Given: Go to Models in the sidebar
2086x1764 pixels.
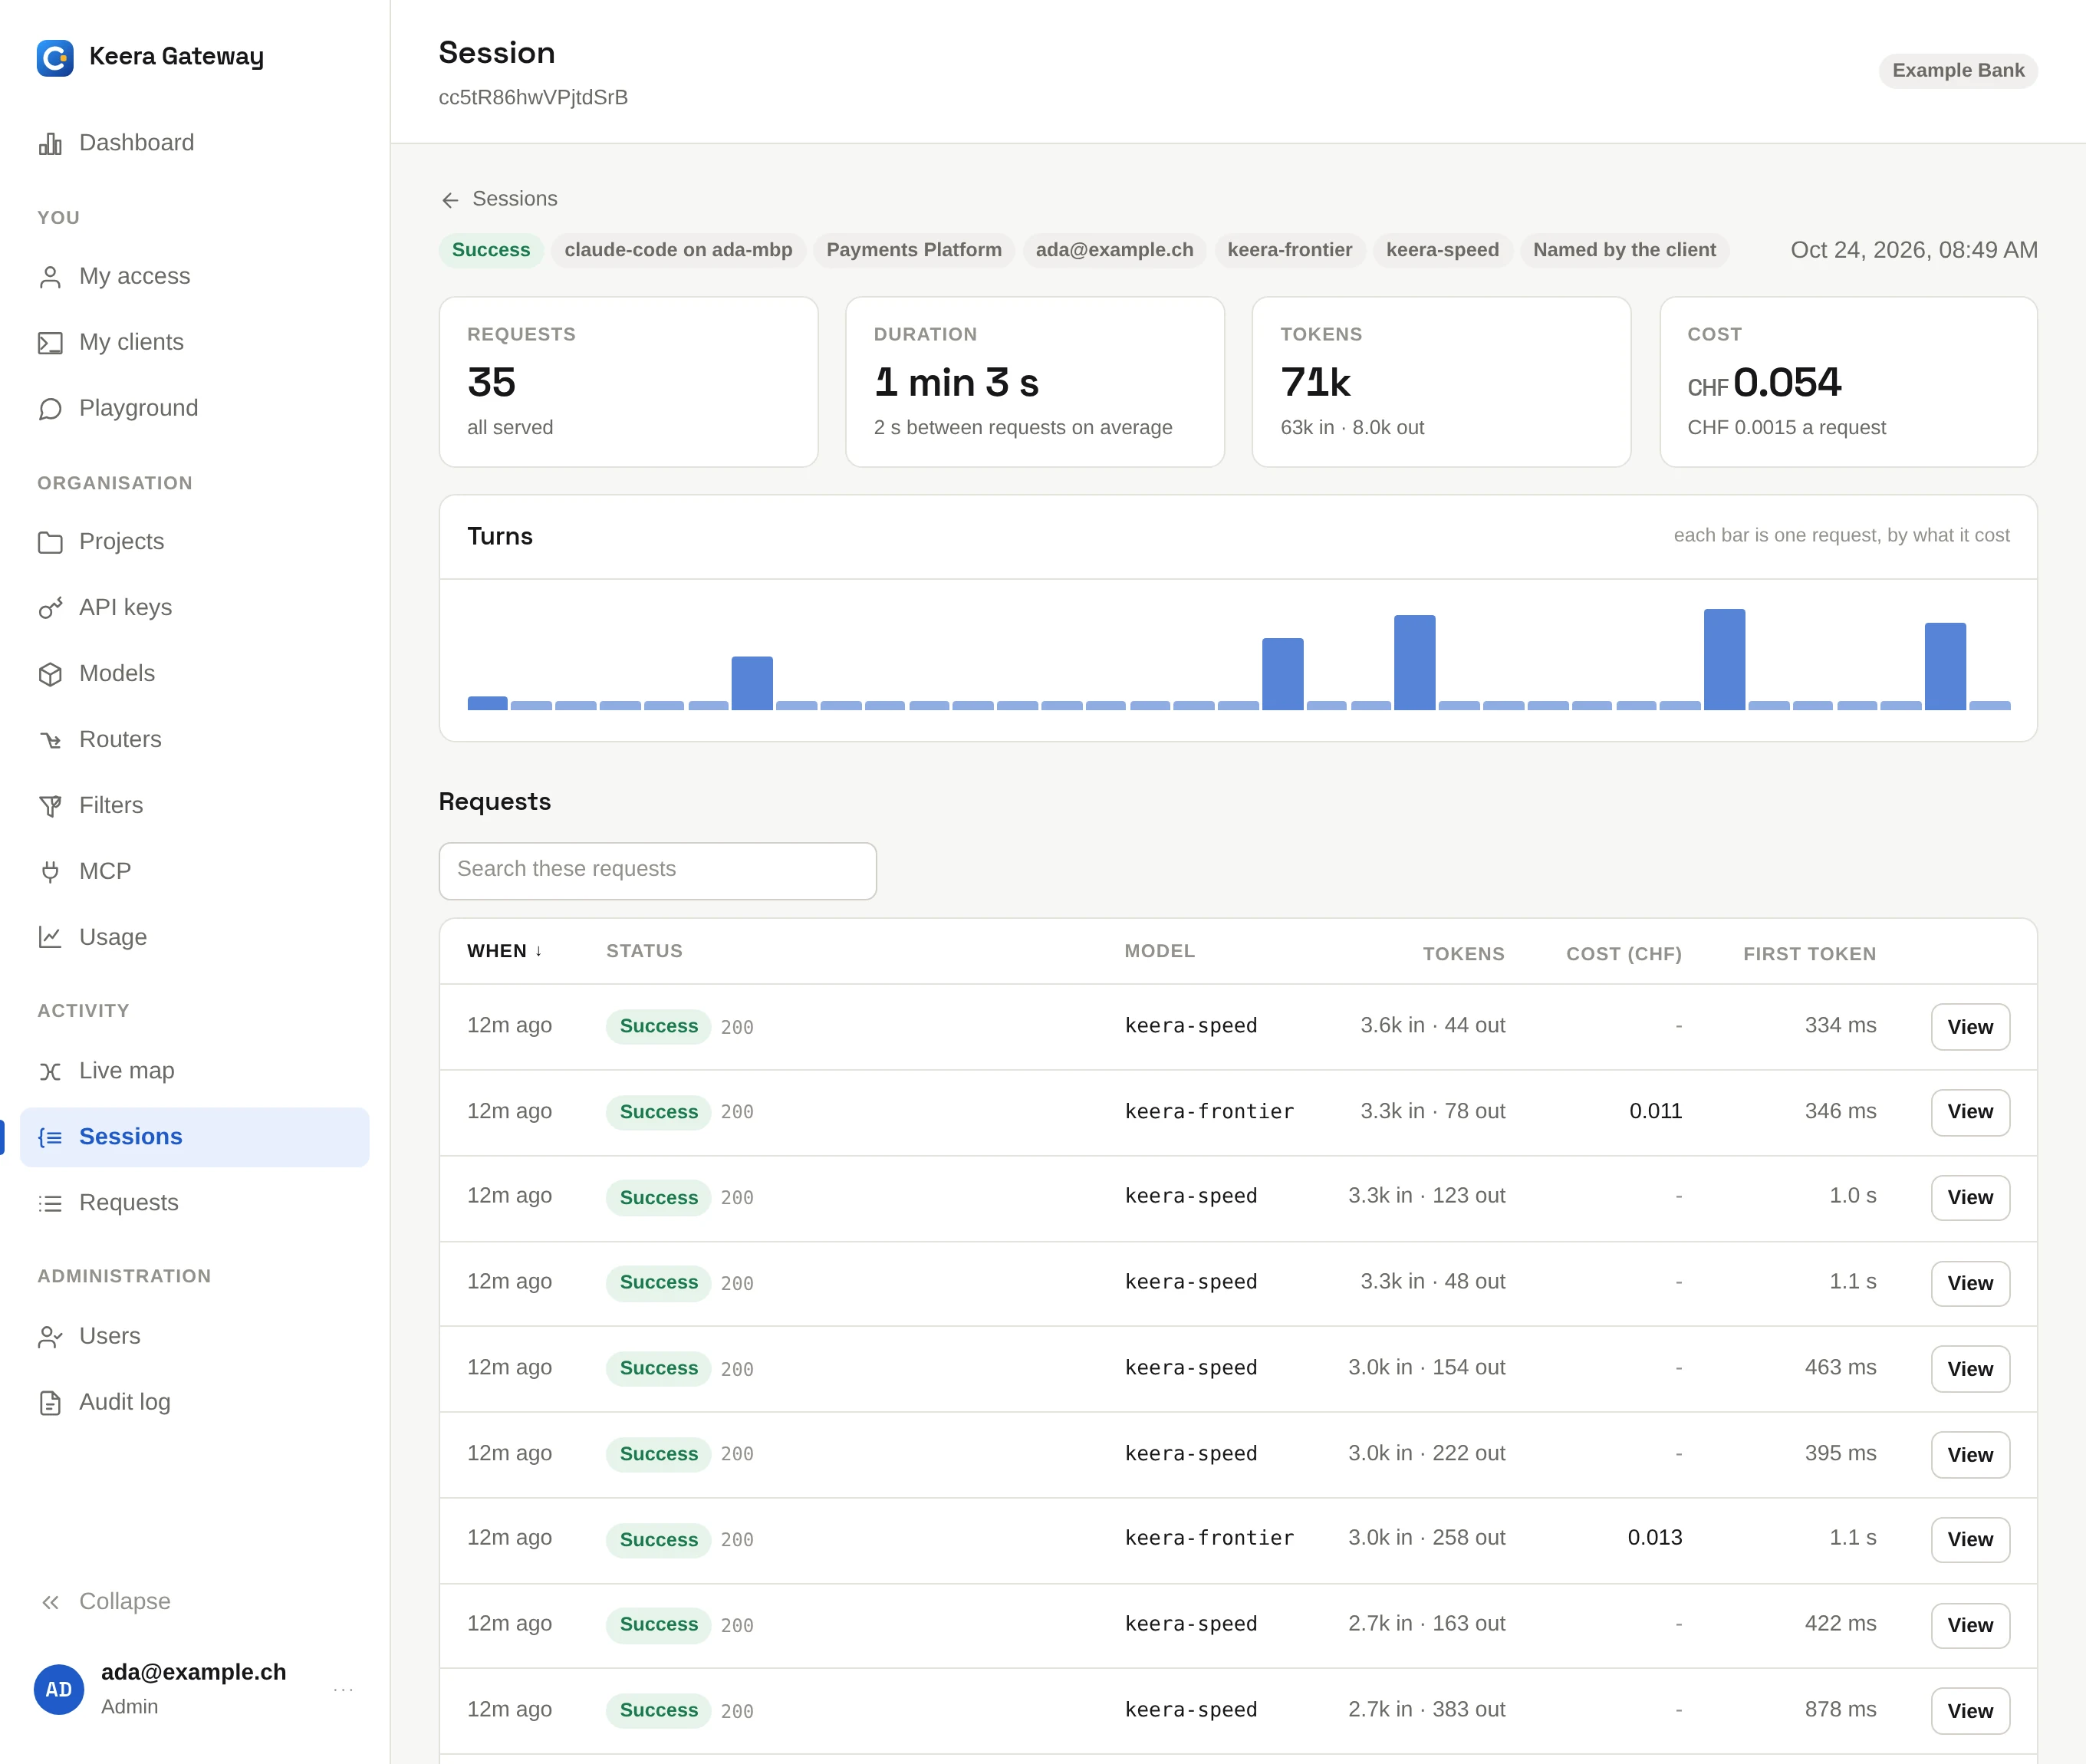Looking at the screenshot, I should click(195, 674).
